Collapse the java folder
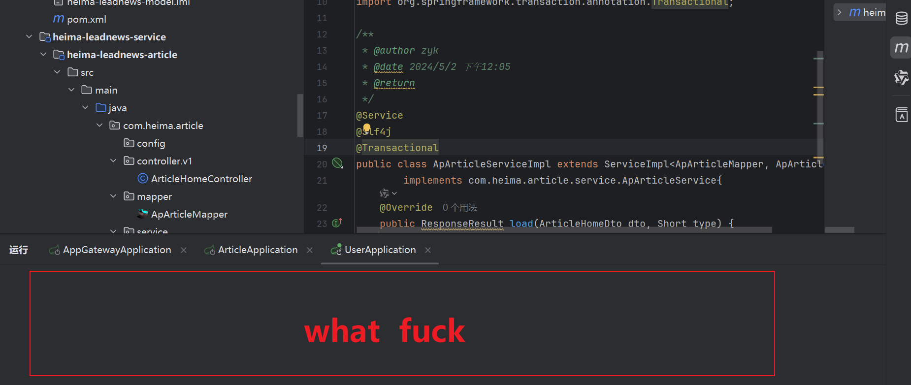This screenshot has height=385, width=911. coord(85,108)
